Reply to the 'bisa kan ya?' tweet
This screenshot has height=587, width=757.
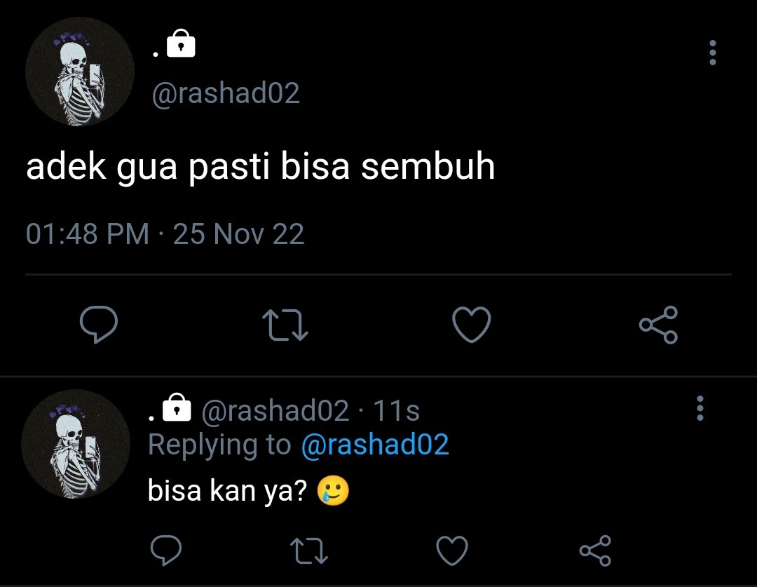(166, 550)
